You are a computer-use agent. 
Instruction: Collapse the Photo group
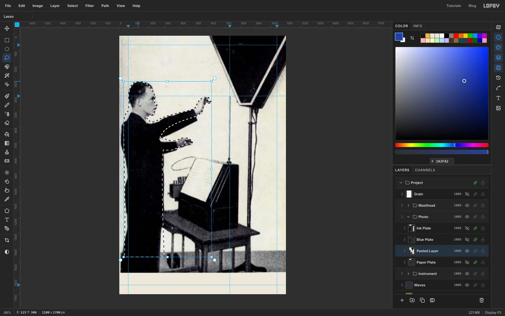tap(408, 217)
